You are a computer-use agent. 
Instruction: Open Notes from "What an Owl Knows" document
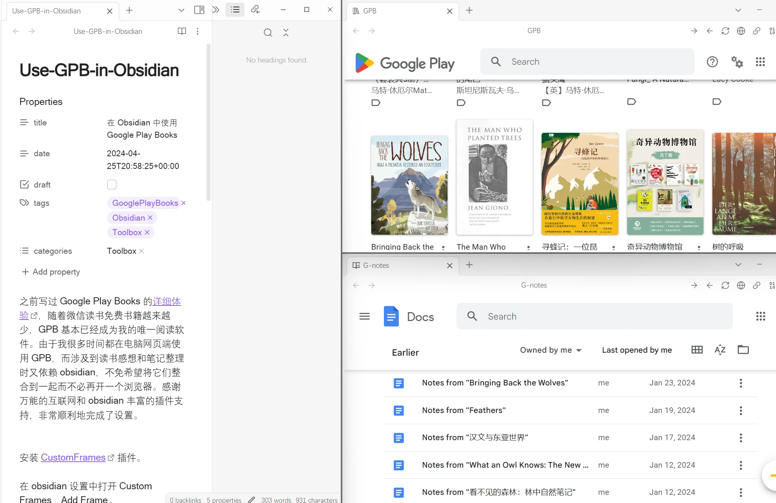pyautogui.click(x=505, y=465)
